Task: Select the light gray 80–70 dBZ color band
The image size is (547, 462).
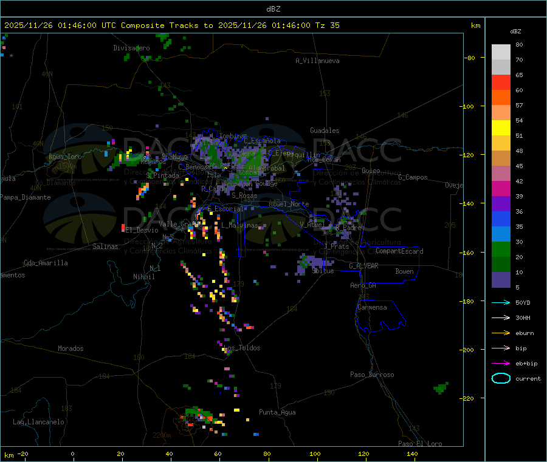Action: click(x=501, y=52)
